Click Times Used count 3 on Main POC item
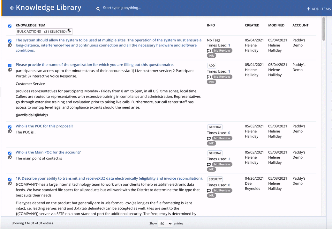Viewport: 332px width, 229px height. pos(229,159)
